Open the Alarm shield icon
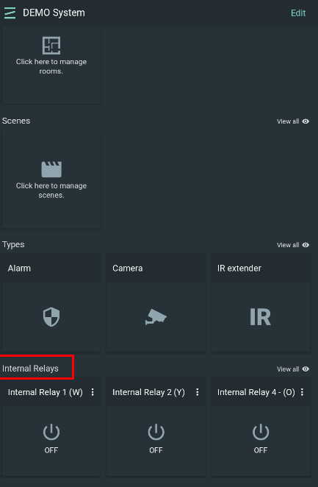Image resolution: width=318 pixels, height=487 pixels. [x=51, y=317]
